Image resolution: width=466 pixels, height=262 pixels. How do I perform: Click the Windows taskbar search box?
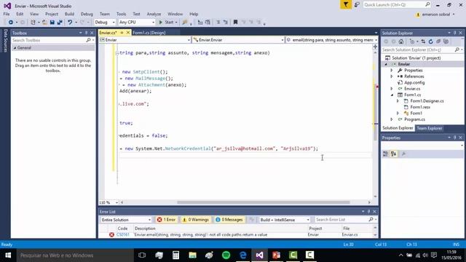75,255
